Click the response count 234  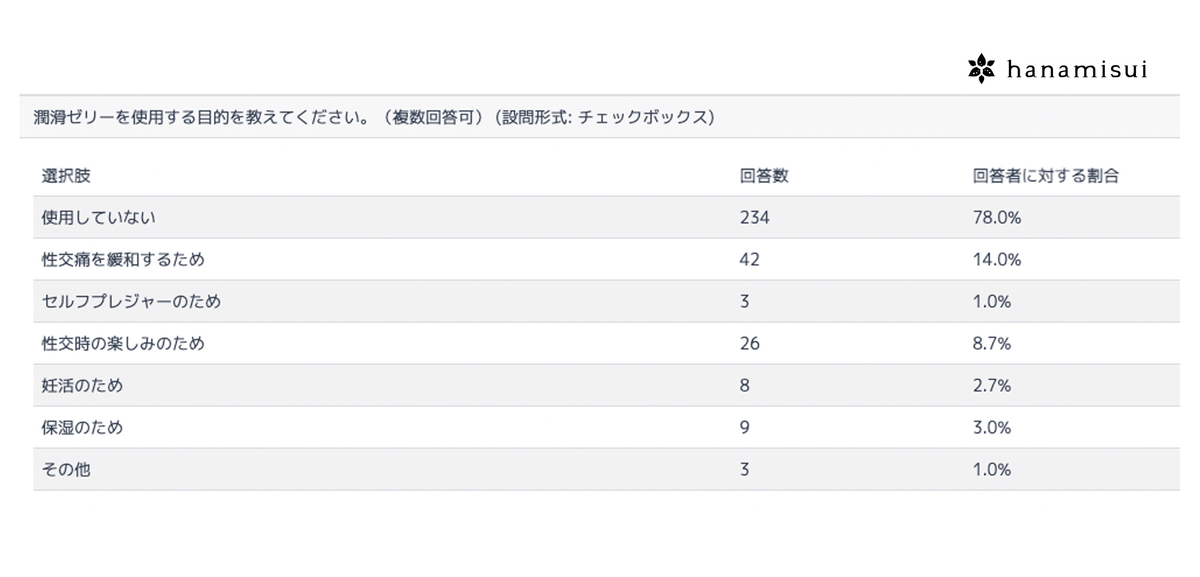pos(754,218)
